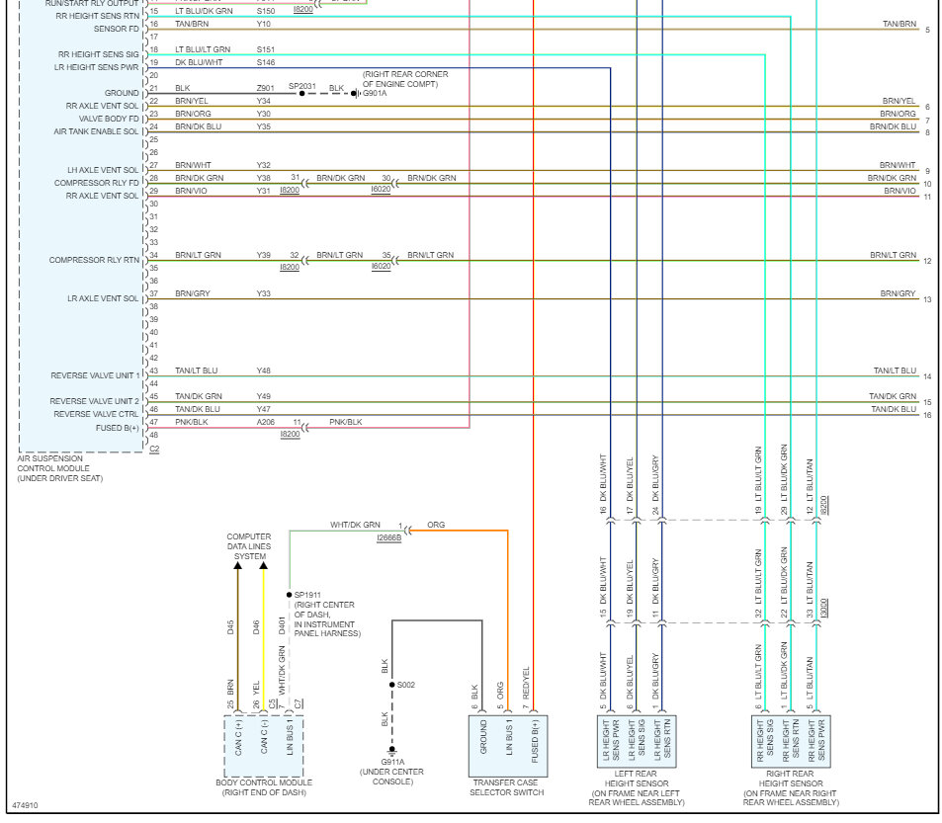Viewport: 942px width, 823px height.
Task: Click diagram number 474910
Action: 26,805
